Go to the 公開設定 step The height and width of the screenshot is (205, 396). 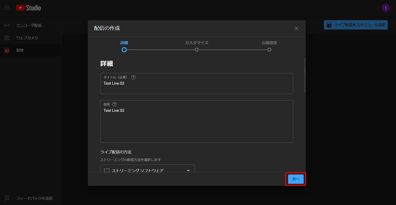[269, 46]
